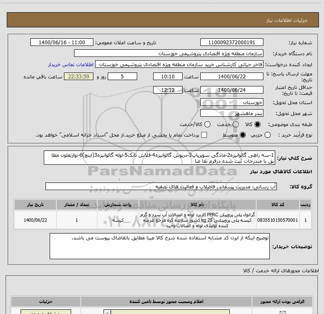
Task: Click the واحد شمارش column header
Action: [118, 205]
